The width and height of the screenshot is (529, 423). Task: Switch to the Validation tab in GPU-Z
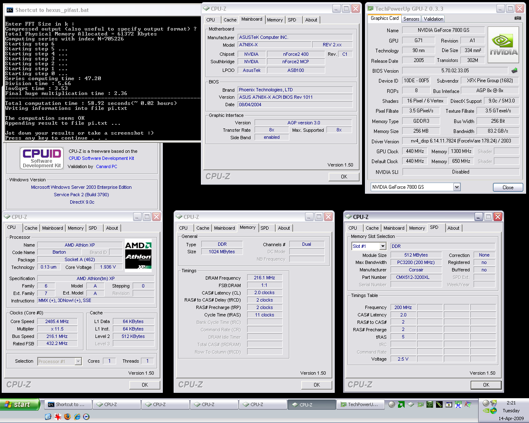pyautogui.click(x=434, y=19)
